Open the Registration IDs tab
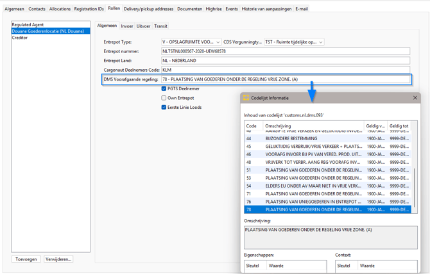 click(x=89, y=9)
